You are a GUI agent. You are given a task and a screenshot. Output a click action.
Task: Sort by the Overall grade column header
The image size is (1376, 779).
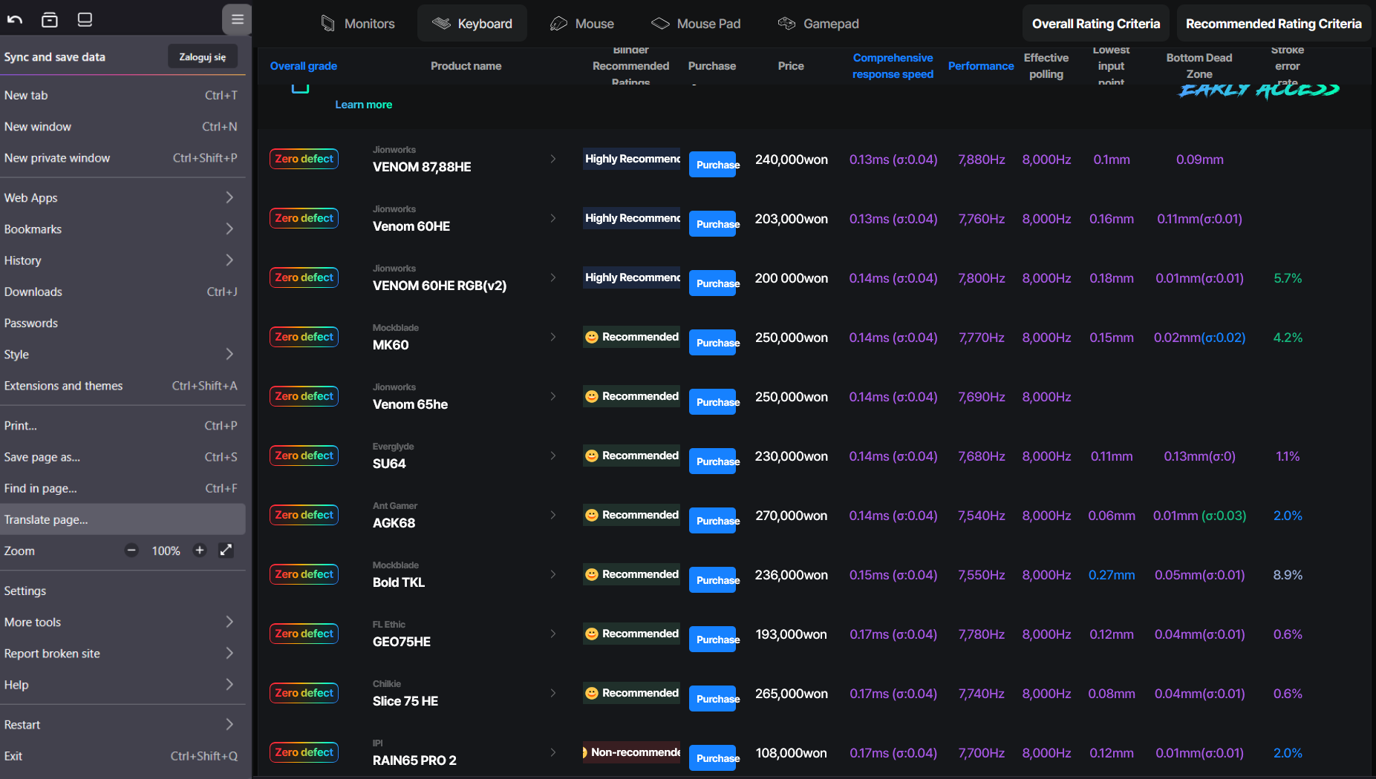tap(304, 66)
